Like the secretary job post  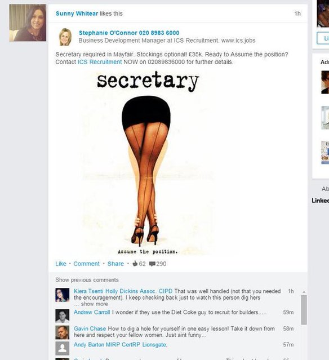pos(61,264)
